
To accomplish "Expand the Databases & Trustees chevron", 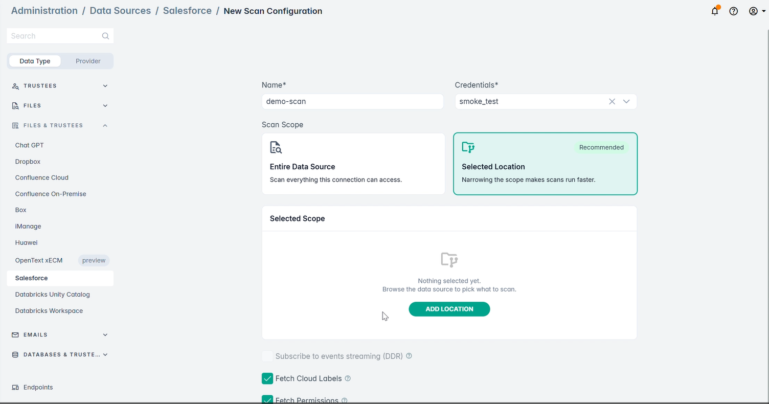I will (105, 354).
